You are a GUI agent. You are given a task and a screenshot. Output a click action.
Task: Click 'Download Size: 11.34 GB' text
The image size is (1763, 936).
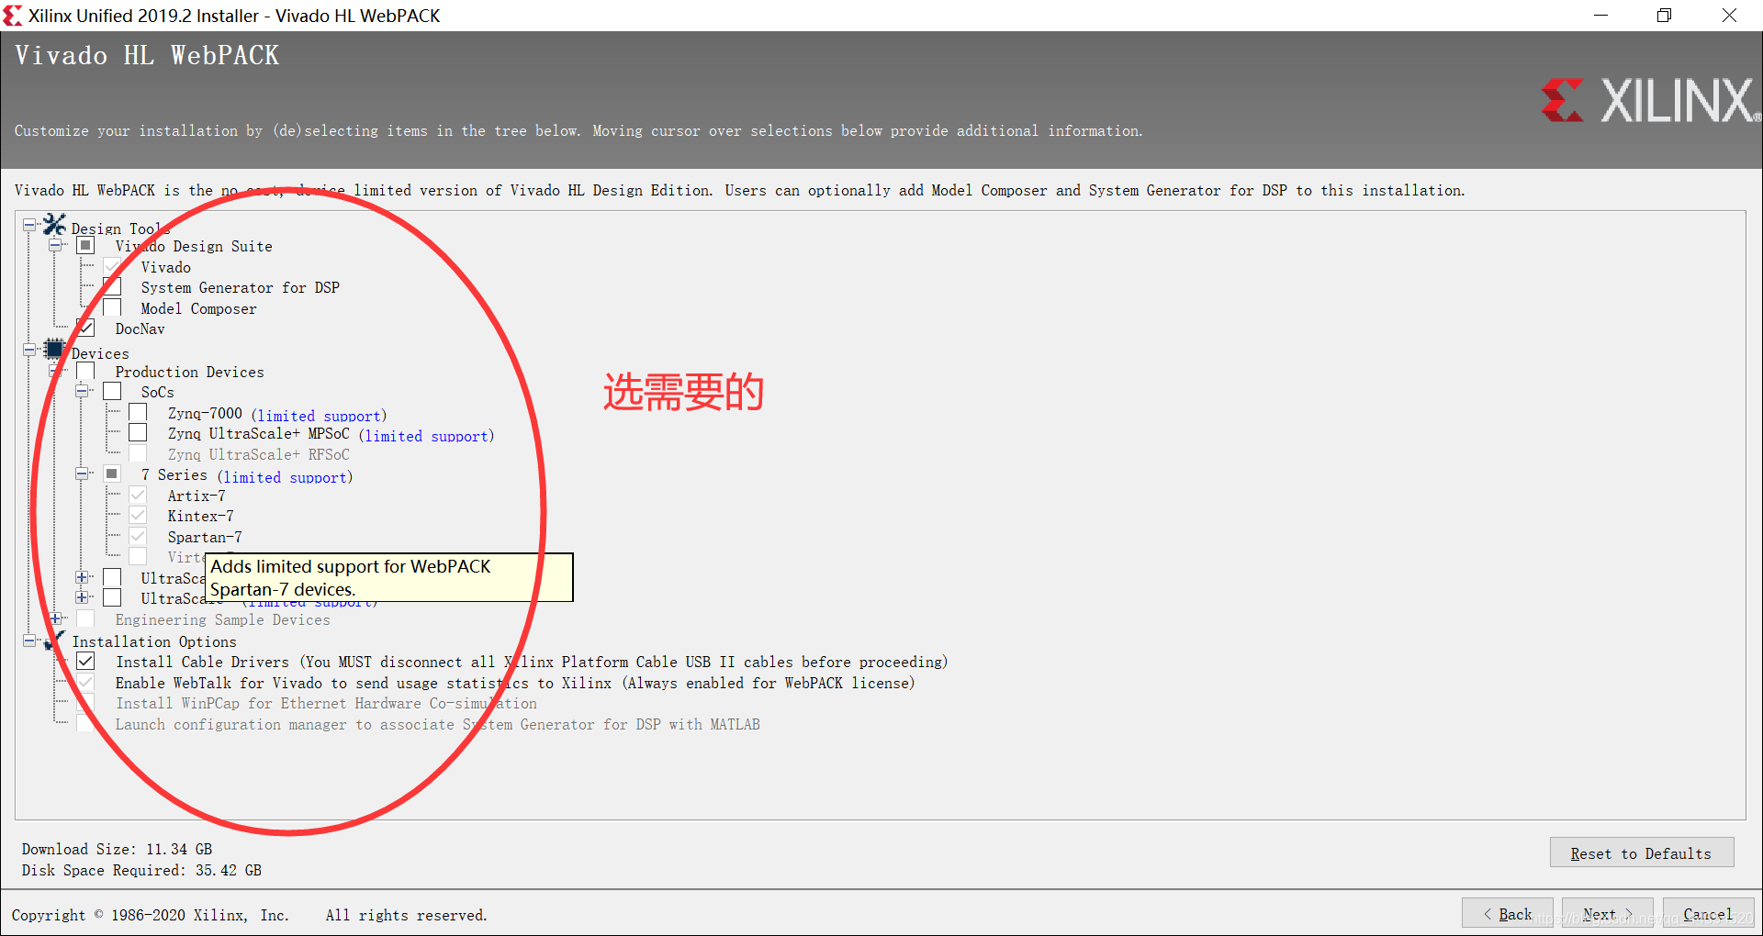(117, 849)
